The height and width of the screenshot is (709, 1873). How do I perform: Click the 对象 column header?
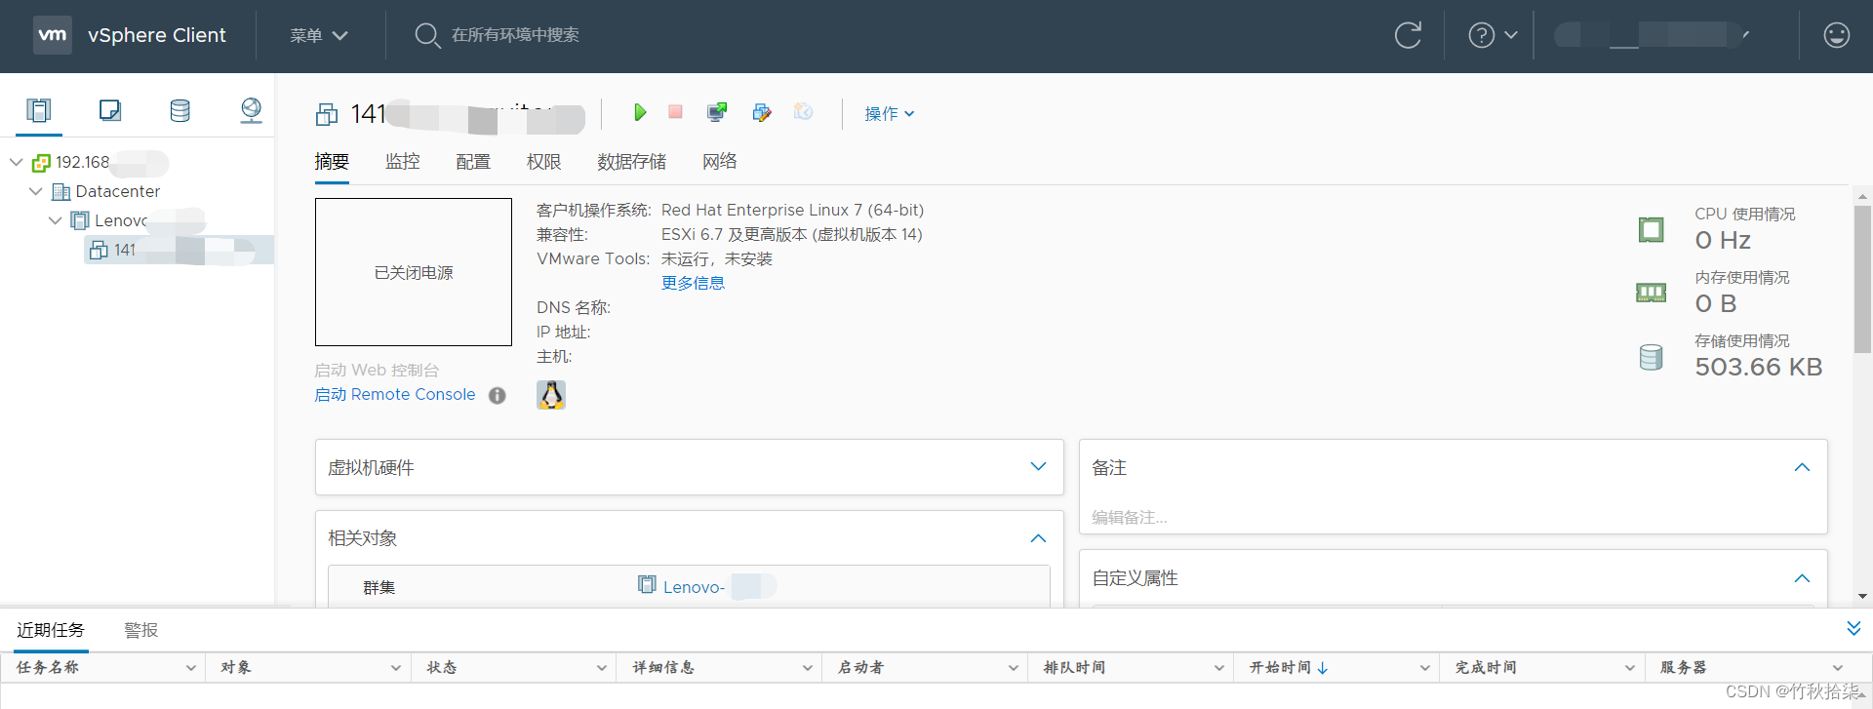236,667
